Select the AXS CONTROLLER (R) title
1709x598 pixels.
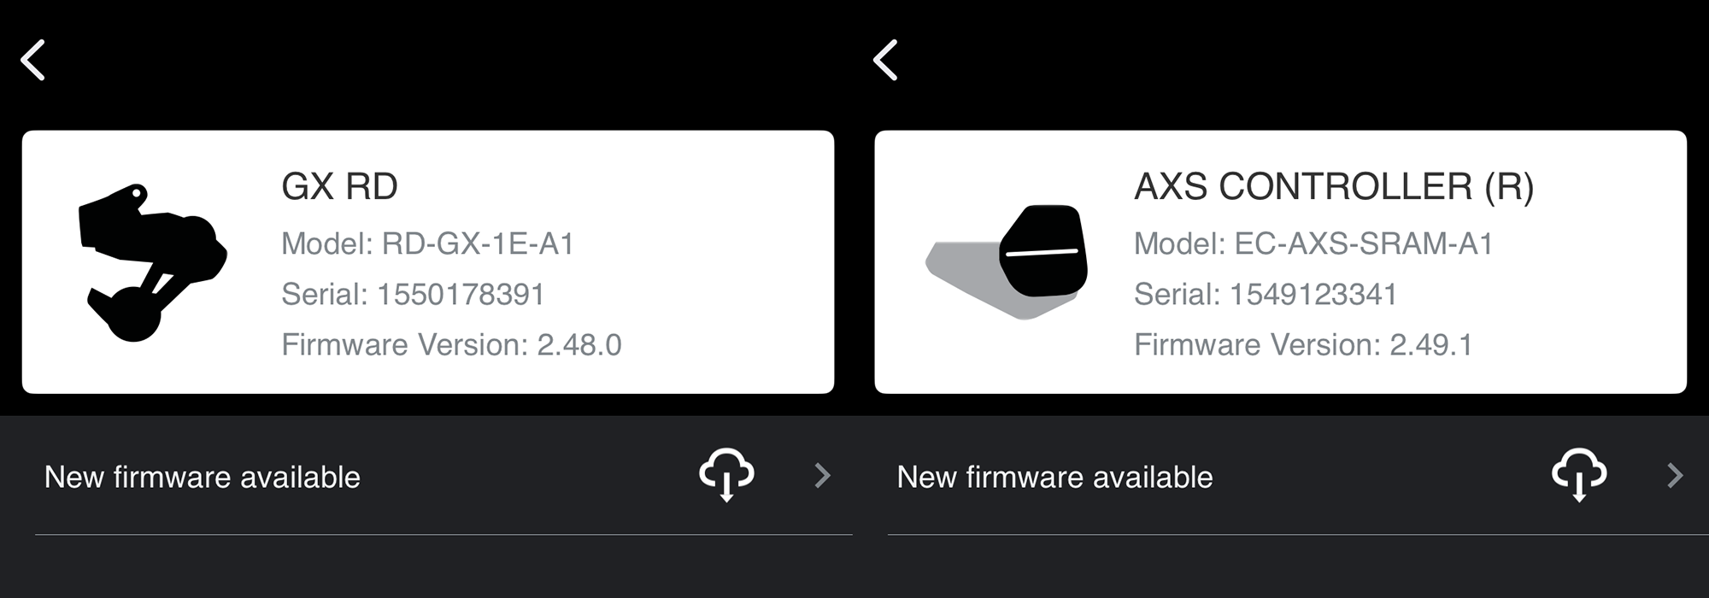1334,186
